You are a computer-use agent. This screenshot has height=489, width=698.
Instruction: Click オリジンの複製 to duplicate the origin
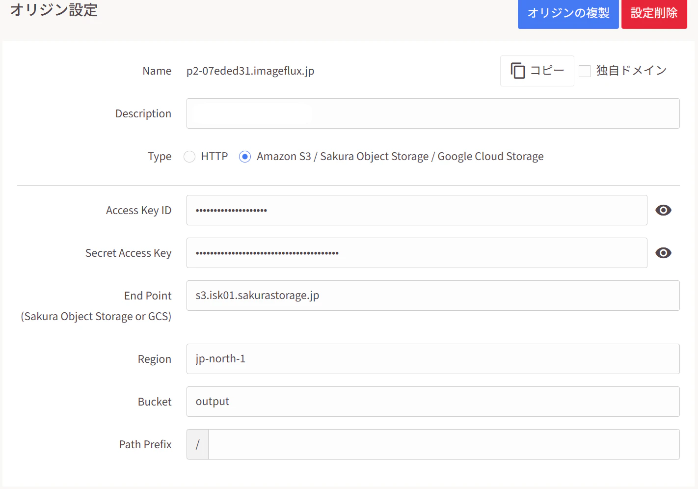pyautogui.click(x=568, y=13)
